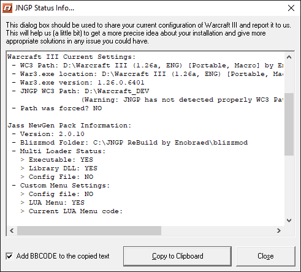Click the 'War3.exe version: 1.26.0.6401' line
The image size is (301, 272).
tap(78, 83)
